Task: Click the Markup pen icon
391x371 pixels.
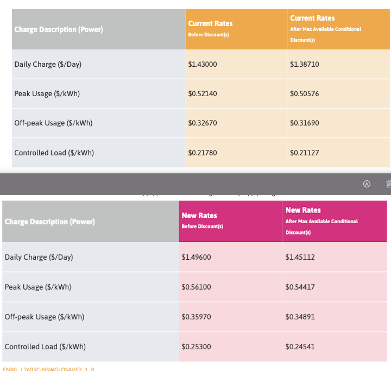Action: coord(367,184)
